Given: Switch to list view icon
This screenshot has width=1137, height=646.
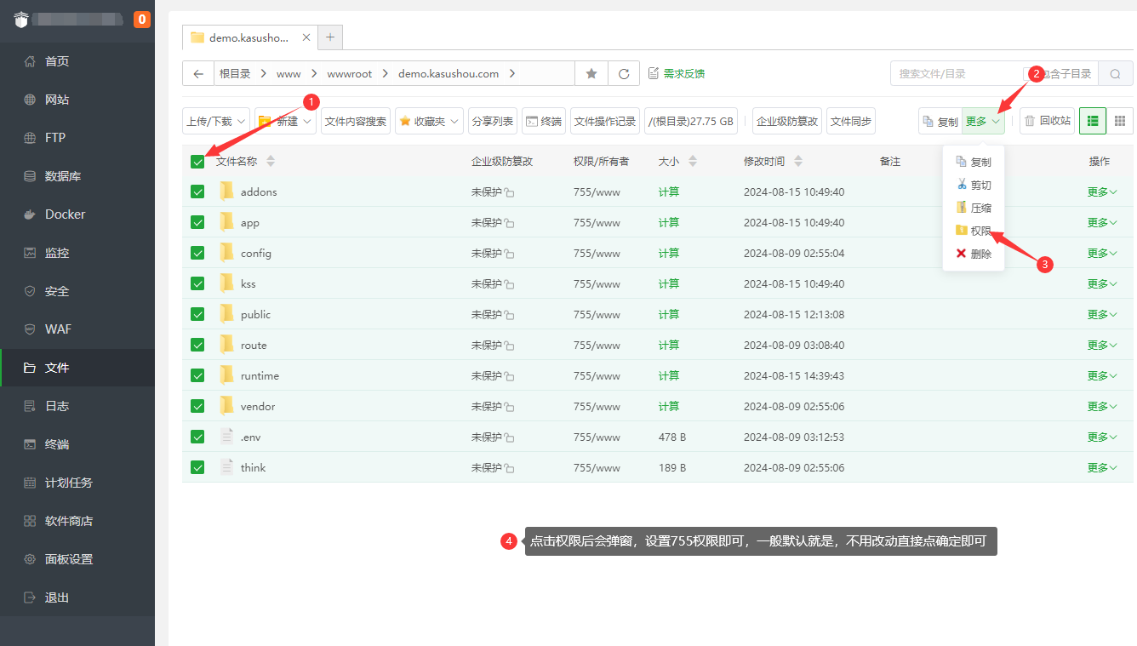Looking at the screenshot, I should pyautogui.click(x=1093, y=121).
